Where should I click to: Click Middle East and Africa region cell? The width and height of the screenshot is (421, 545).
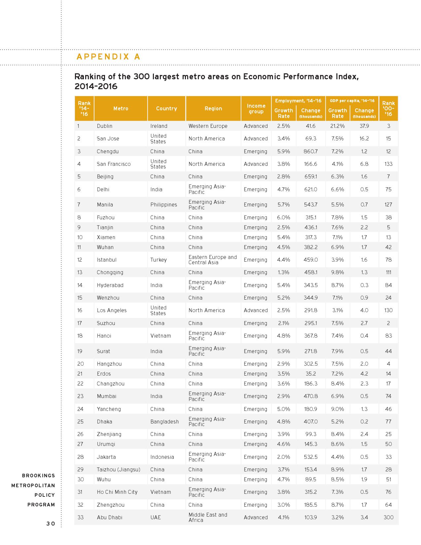coord(208,518)
